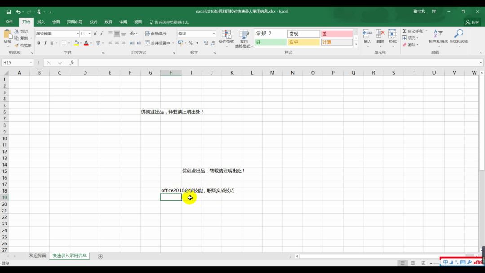Viewport: 485px width, 273px height.
Task: Click the text orientation icon
Action: click(x=132, y=33)
